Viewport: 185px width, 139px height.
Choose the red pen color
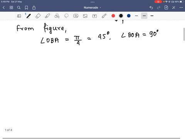tap(113, 16)
